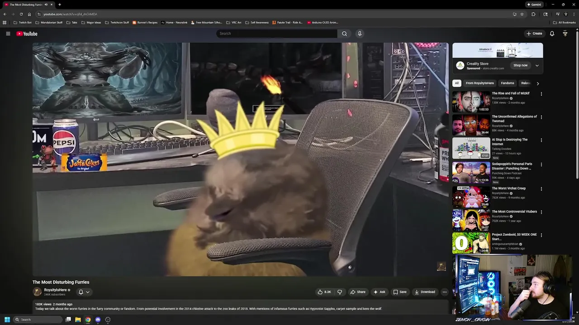Open options for Project Zomboid video
This screenshot has height=325, width=579.
pyautogui.click(x=541, y=235)
